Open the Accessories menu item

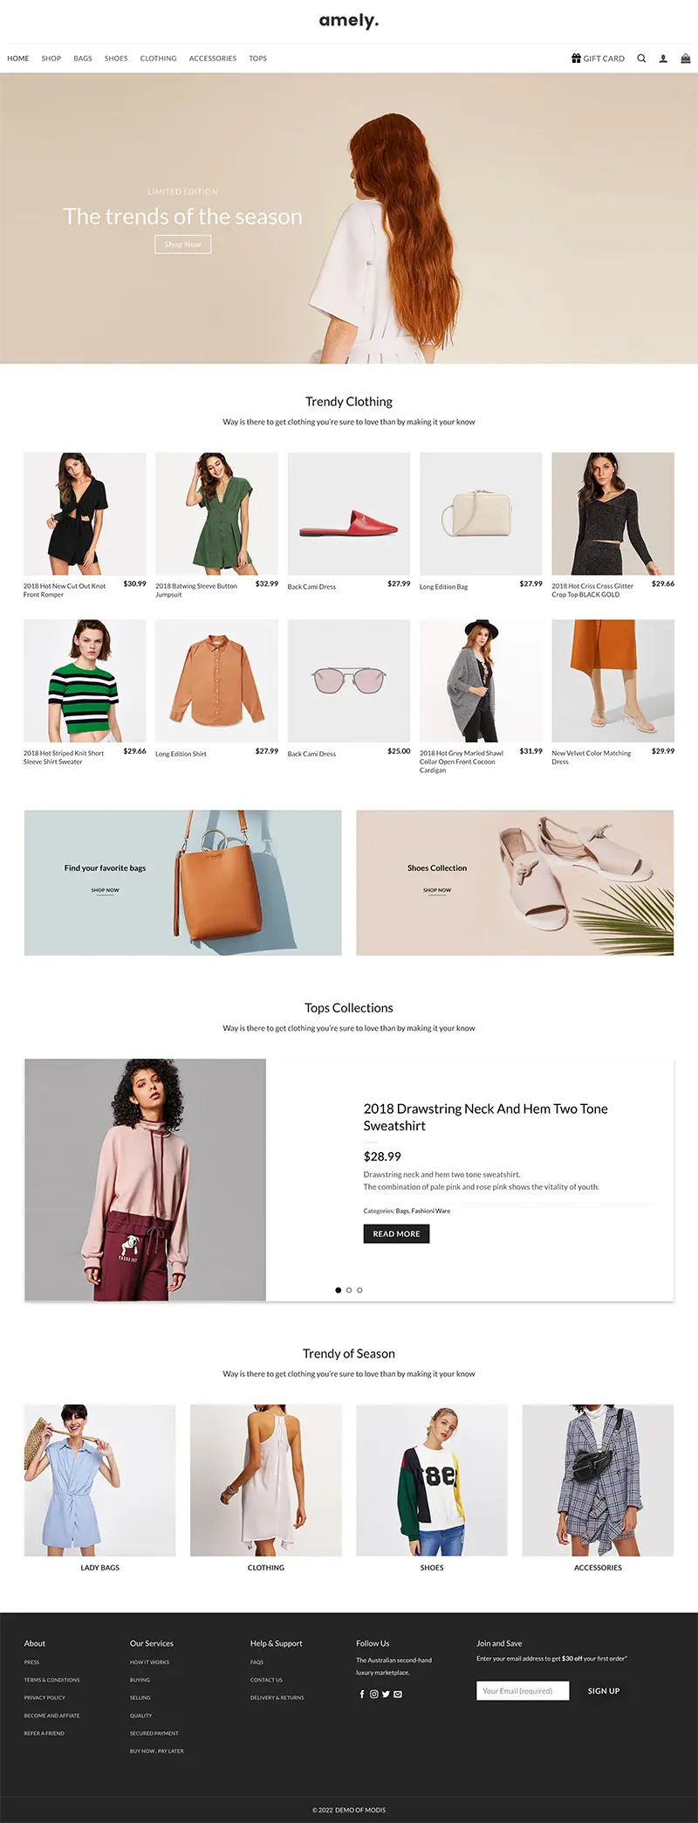coord(213,59)
